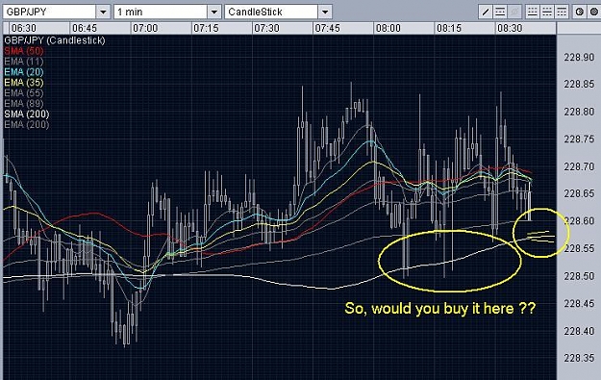Viewport: 601px width, 380px height.
Task: Click the 228.40 price axis label
Action: click(579, 331)
